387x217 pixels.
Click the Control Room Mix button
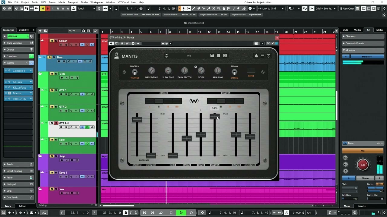click(363, 151)
